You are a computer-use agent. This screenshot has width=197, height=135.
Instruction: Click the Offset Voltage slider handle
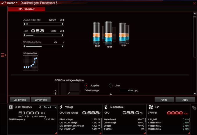coord(111,94)
